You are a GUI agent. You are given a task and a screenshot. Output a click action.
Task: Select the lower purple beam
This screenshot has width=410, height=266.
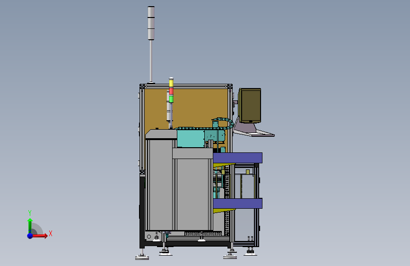click(x=237, y=204)
